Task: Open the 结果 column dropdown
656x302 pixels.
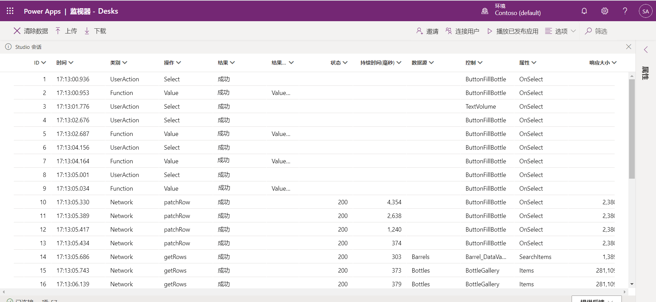Action: 232,63
